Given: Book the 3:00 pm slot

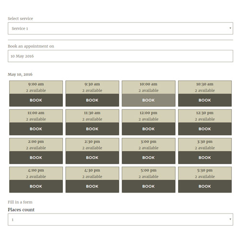Looking at the screenshot, I should click(149, 157).
